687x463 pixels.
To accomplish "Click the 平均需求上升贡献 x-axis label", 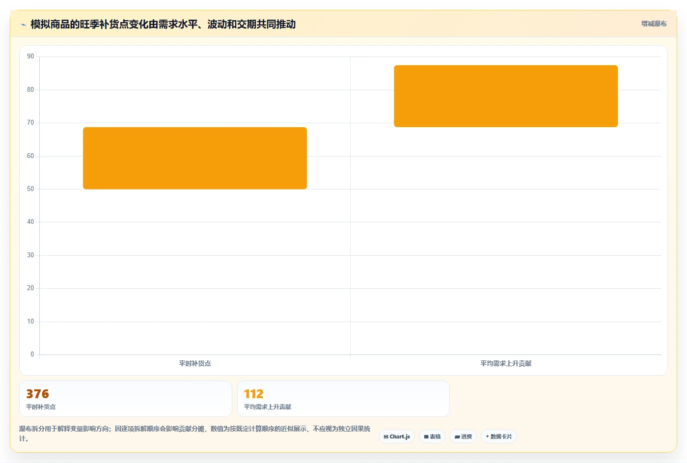I will [506, 363].
